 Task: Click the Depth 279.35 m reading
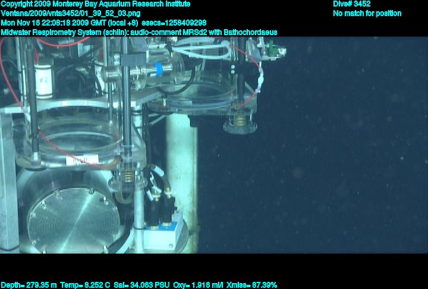pos(29,285)
